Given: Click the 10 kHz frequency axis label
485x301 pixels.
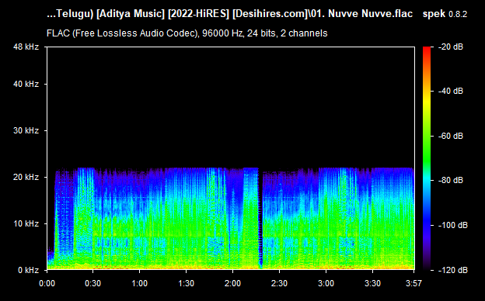Looking at the screenshot, I should pos(26,223).
